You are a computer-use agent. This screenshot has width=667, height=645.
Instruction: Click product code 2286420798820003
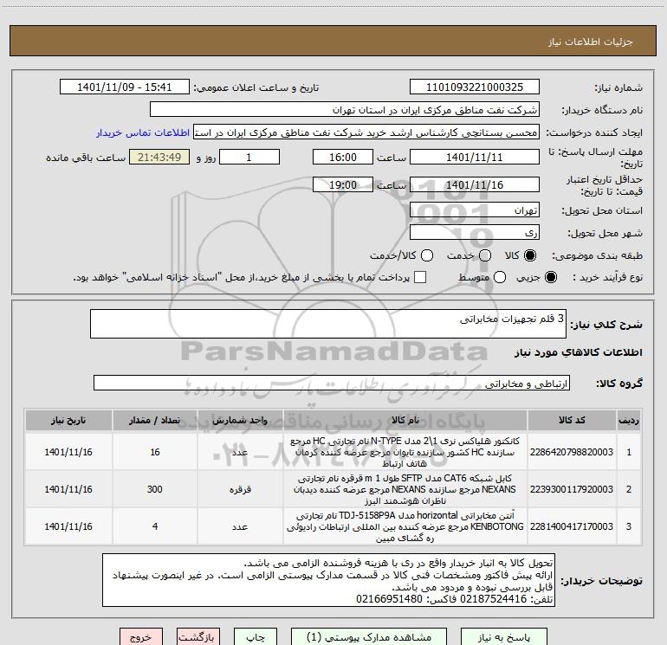572,452
